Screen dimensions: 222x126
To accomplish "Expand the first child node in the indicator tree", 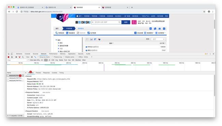I will (58, 43).
